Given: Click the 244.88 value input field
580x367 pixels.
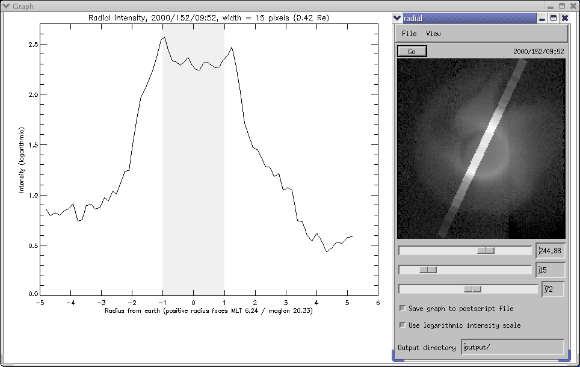Looking at the screenshot, I should (551, 251).
